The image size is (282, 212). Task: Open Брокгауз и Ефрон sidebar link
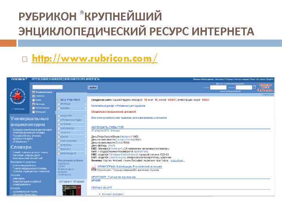click(23, 139)
